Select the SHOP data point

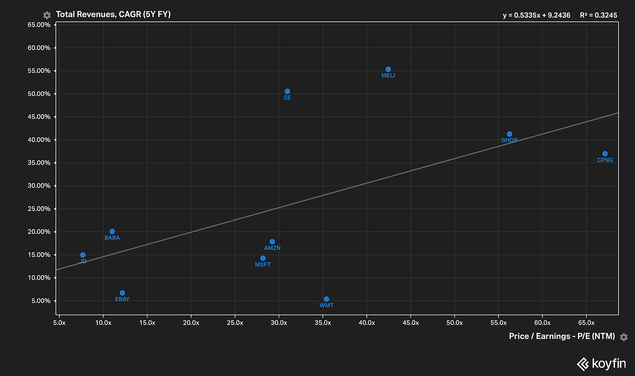click(x=509, y=134)
